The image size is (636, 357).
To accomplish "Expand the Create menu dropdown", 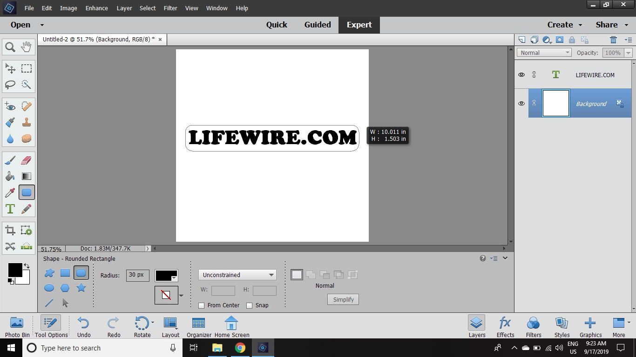I will pyautogui.click(x=580, y=25).
